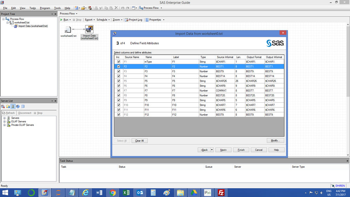Toggle the F9 include checkbox
The width and height of the screenshot is (350, 197).
[x=118, y=100]
